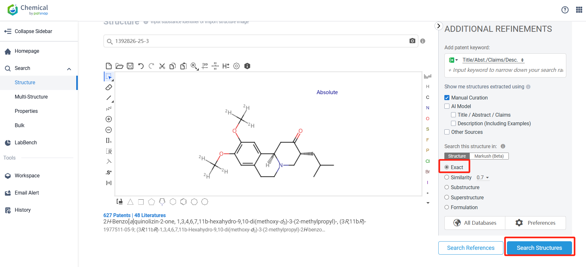586x267 pixels.
Task: Open the similarity threshold 0.7 dropdown
Action: [482, 177]
